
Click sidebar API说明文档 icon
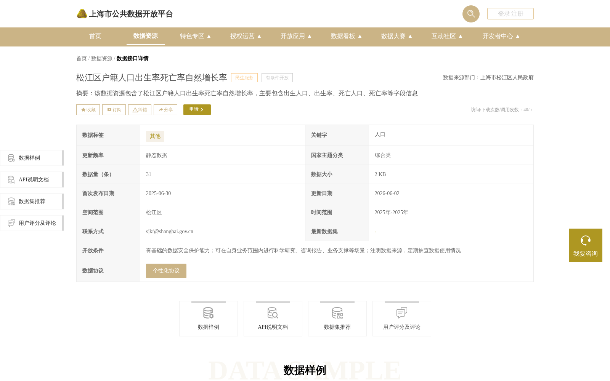pyautogui.click(x=11, y=179)
